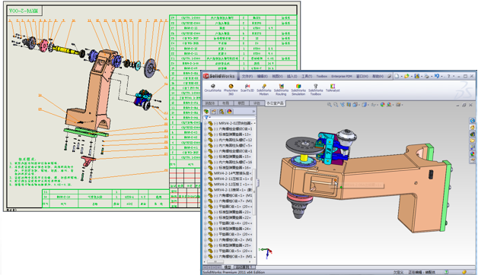Switch to the 装配体 CommandManager tab
Image resolution: width=478 pixels, height=275 pixels.
(x=210, y=103)
